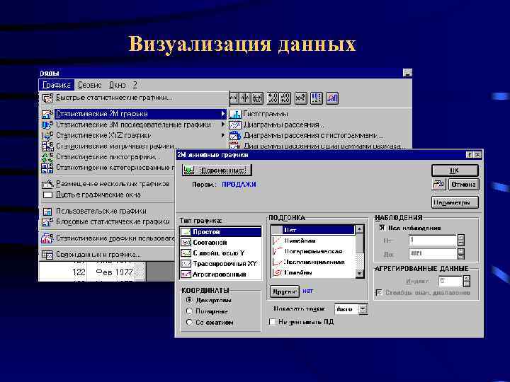The height and width of the screenshot is (382, 510).
Task: Toggle Столбцы знач. диапазонов checkbox
Action: [379, 293]
